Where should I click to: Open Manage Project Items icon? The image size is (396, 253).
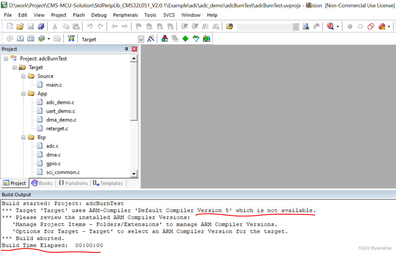point(165,39)
